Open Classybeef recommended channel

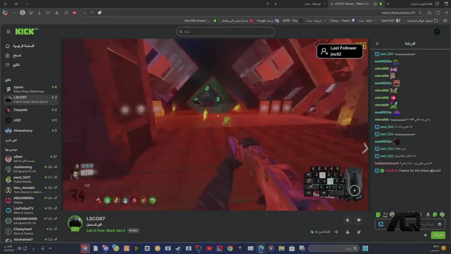(31, 231)
